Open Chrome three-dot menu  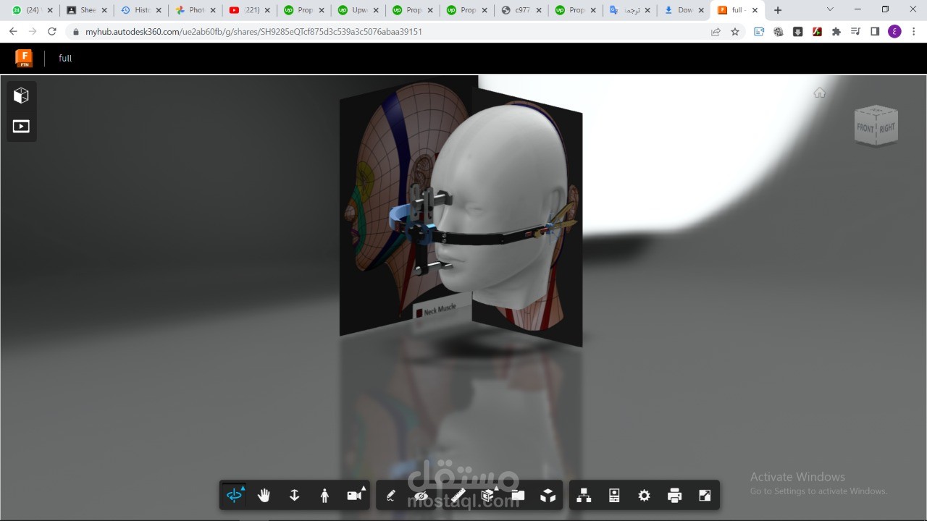(915, 32)
